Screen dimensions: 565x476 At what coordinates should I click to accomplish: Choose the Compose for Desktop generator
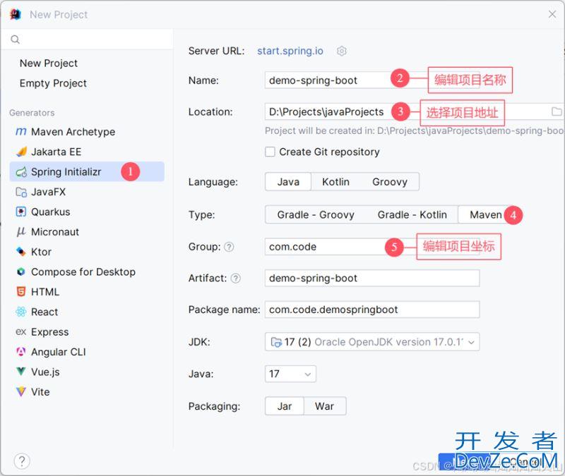point(87,271)
